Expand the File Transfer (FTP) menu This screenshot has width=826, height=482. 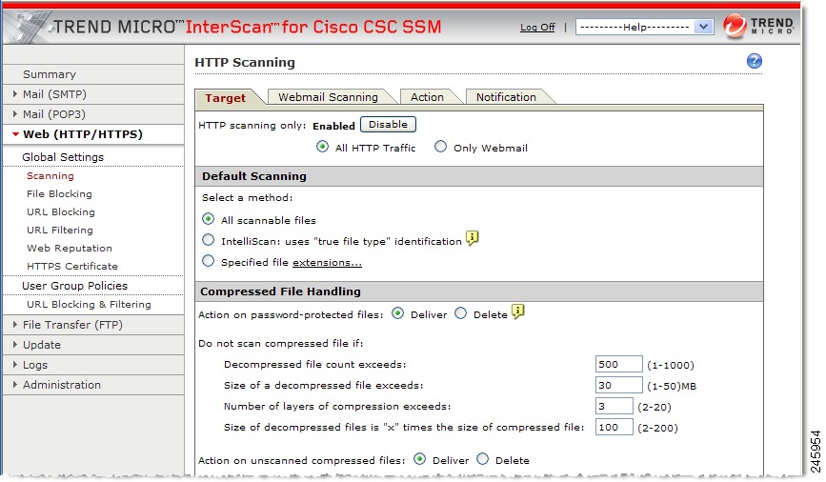pyautogui.click(x=93, y=325)
